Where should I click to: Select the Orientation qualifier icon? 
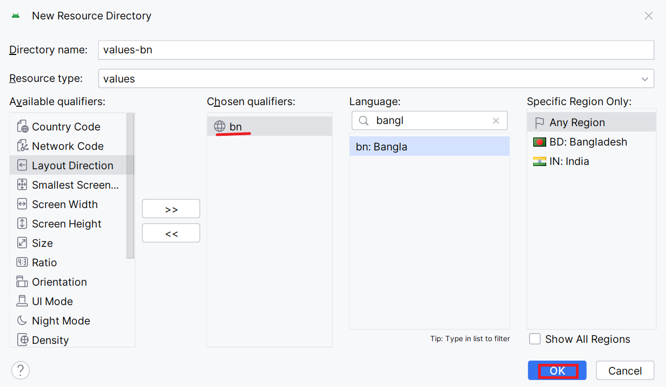22,282
